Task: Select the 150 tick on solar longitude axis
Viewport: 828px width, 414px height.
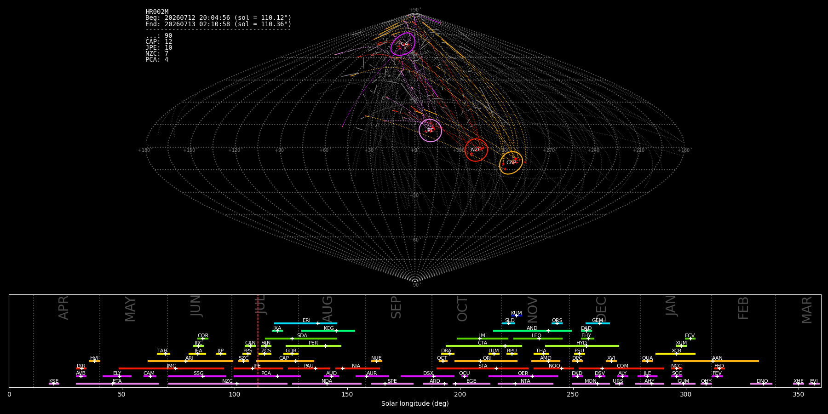Action: click(x=347, y=394)
